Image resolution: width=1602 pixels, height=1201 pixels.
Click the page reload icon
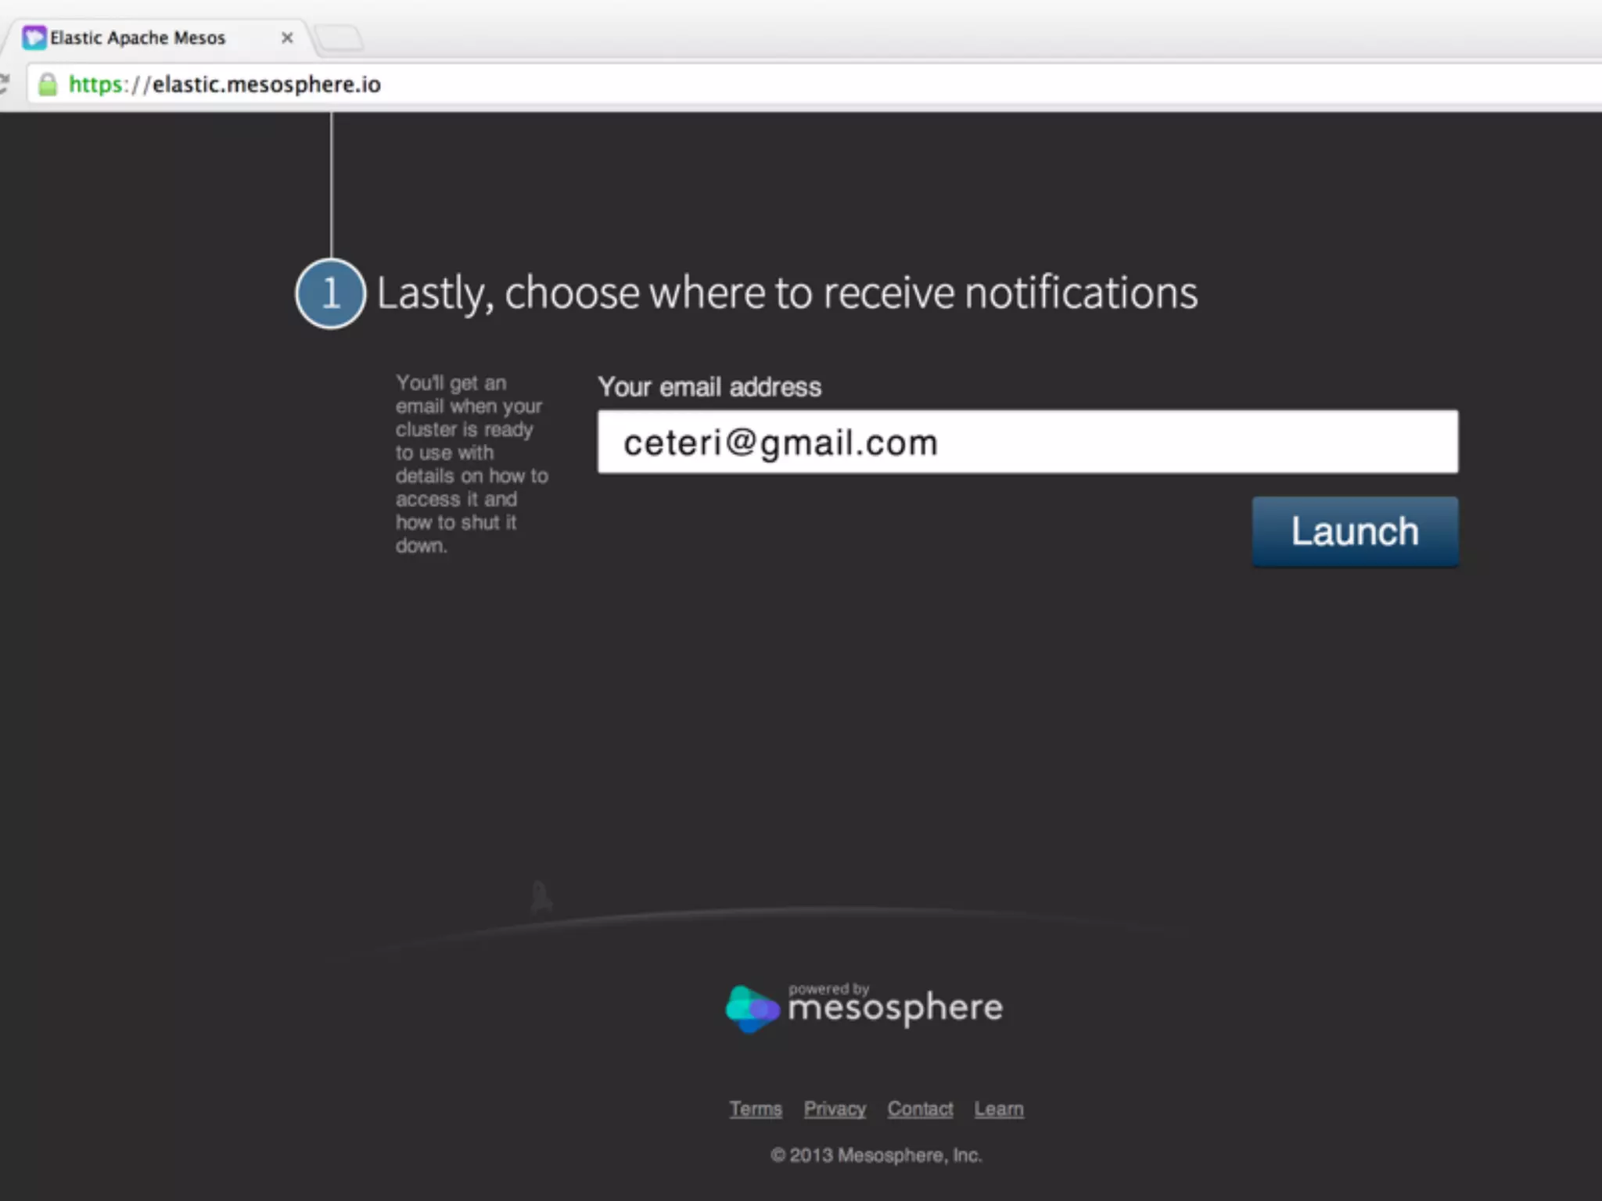(x=4, y=83)
